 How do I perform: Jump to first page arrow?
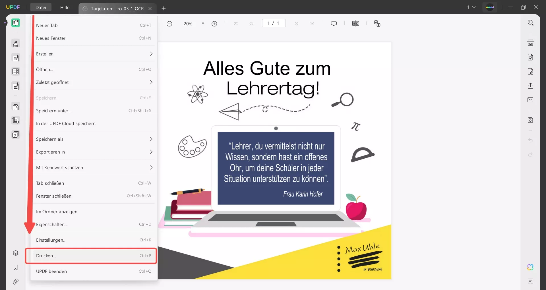pos(236,24)
